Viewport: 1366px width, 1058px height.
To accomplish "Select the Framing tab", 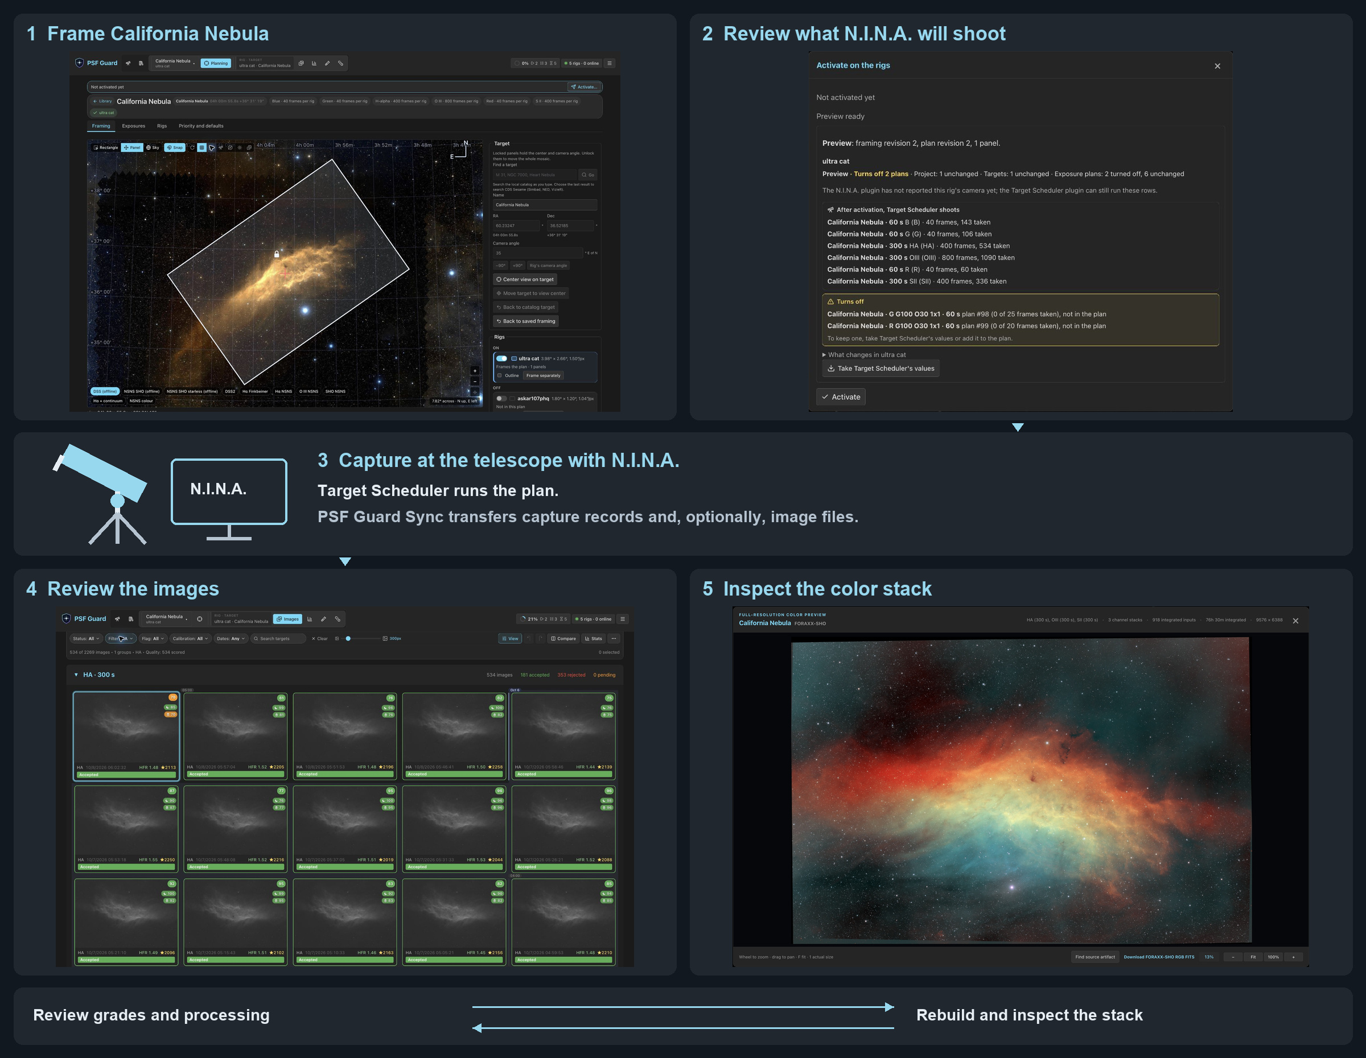I will [x=101, y=126].
